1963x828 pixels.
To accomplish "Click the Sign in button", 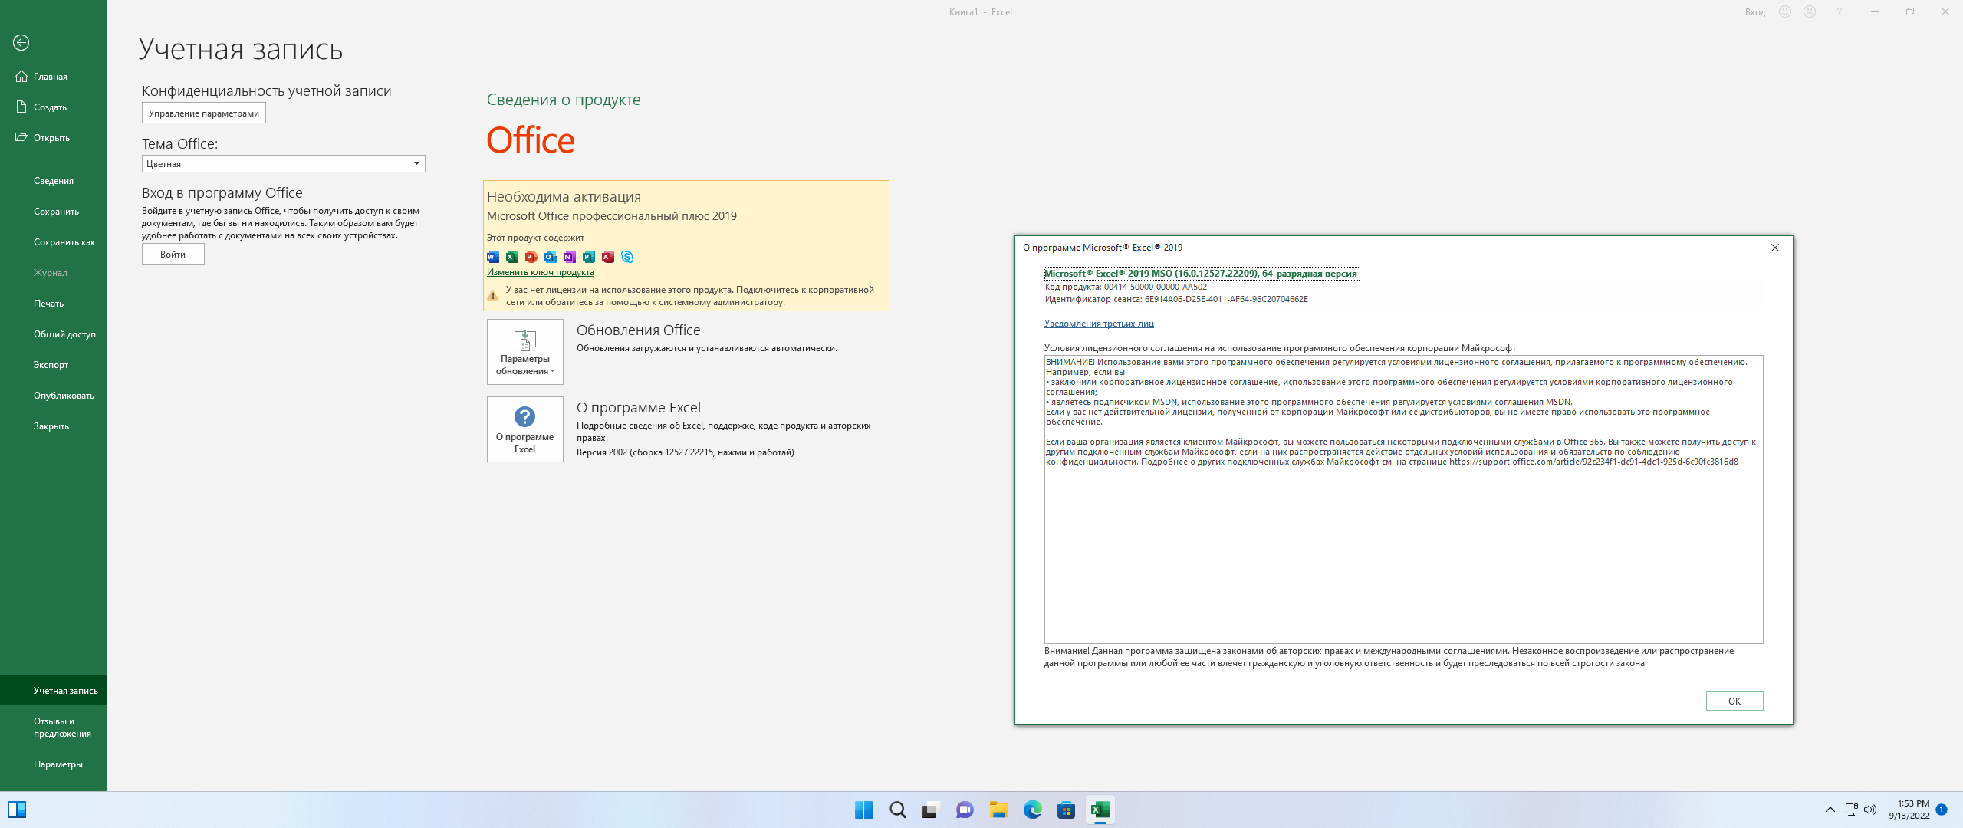I will point(173,255).
